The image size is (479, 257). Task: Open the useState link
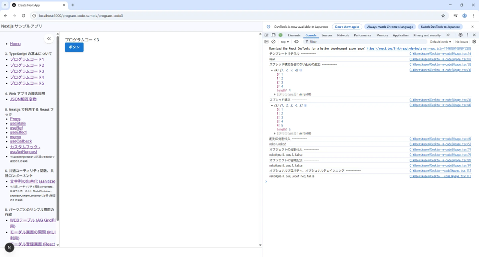click(x=18, y=124)
